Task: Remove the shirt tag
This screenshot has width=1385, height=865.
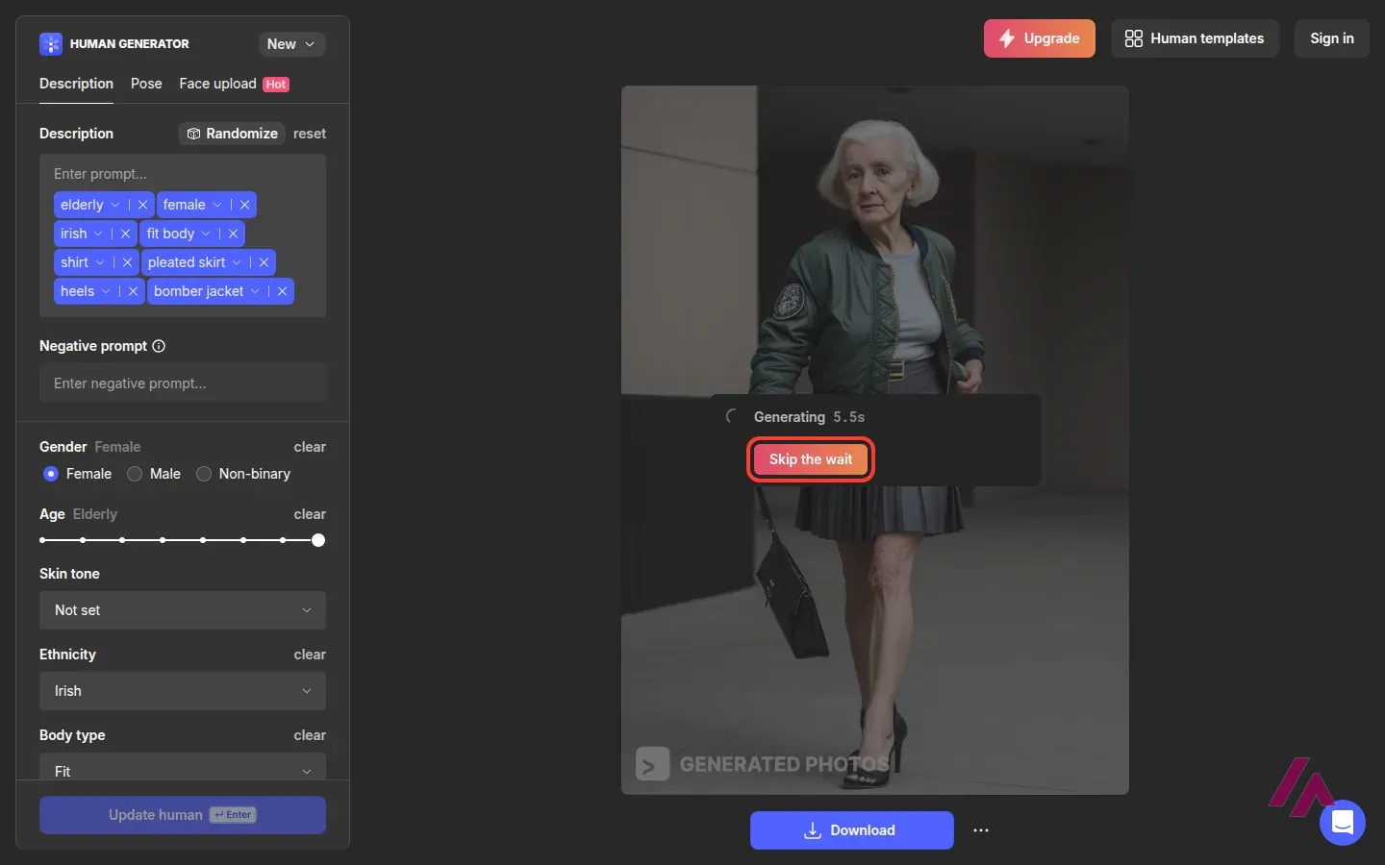Action: pos(127,262)
